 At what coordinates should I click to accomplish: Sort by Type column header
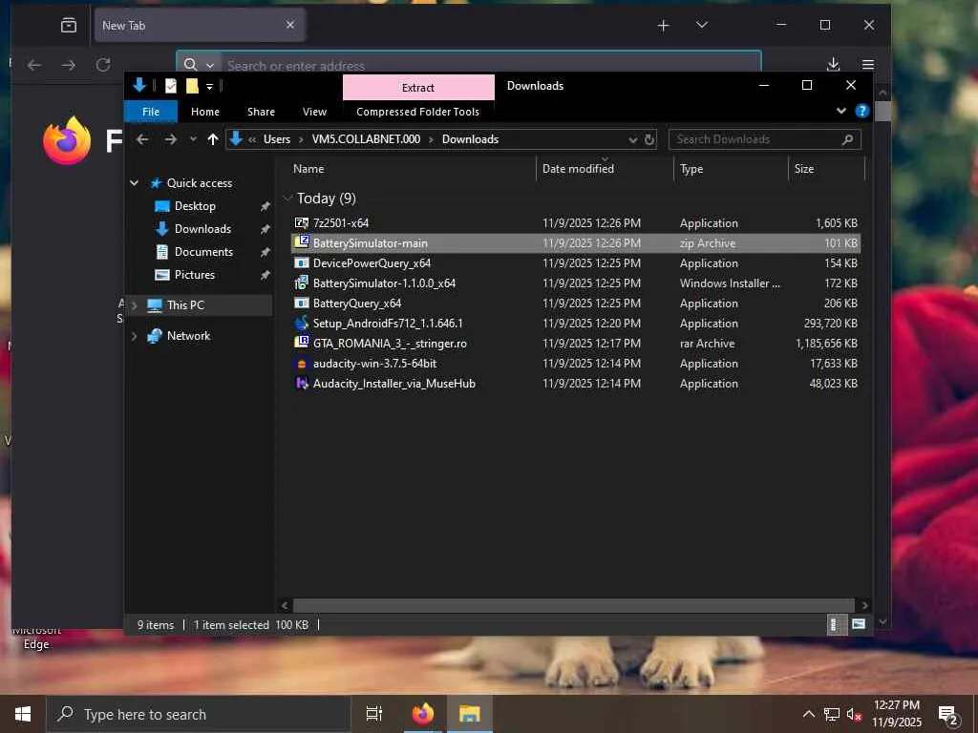click(731, 169)
